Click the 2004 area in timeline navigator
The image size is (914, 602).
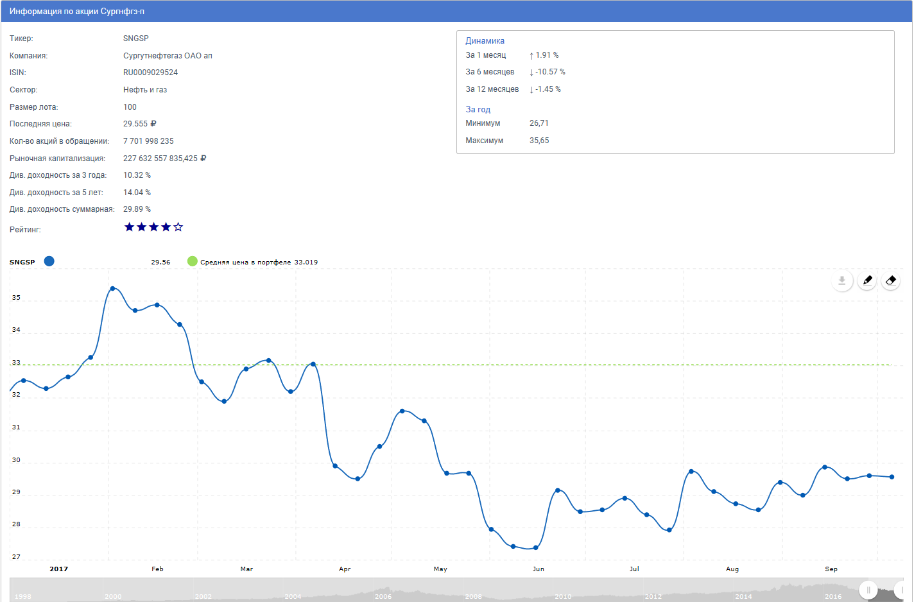(x=293, y=596)
